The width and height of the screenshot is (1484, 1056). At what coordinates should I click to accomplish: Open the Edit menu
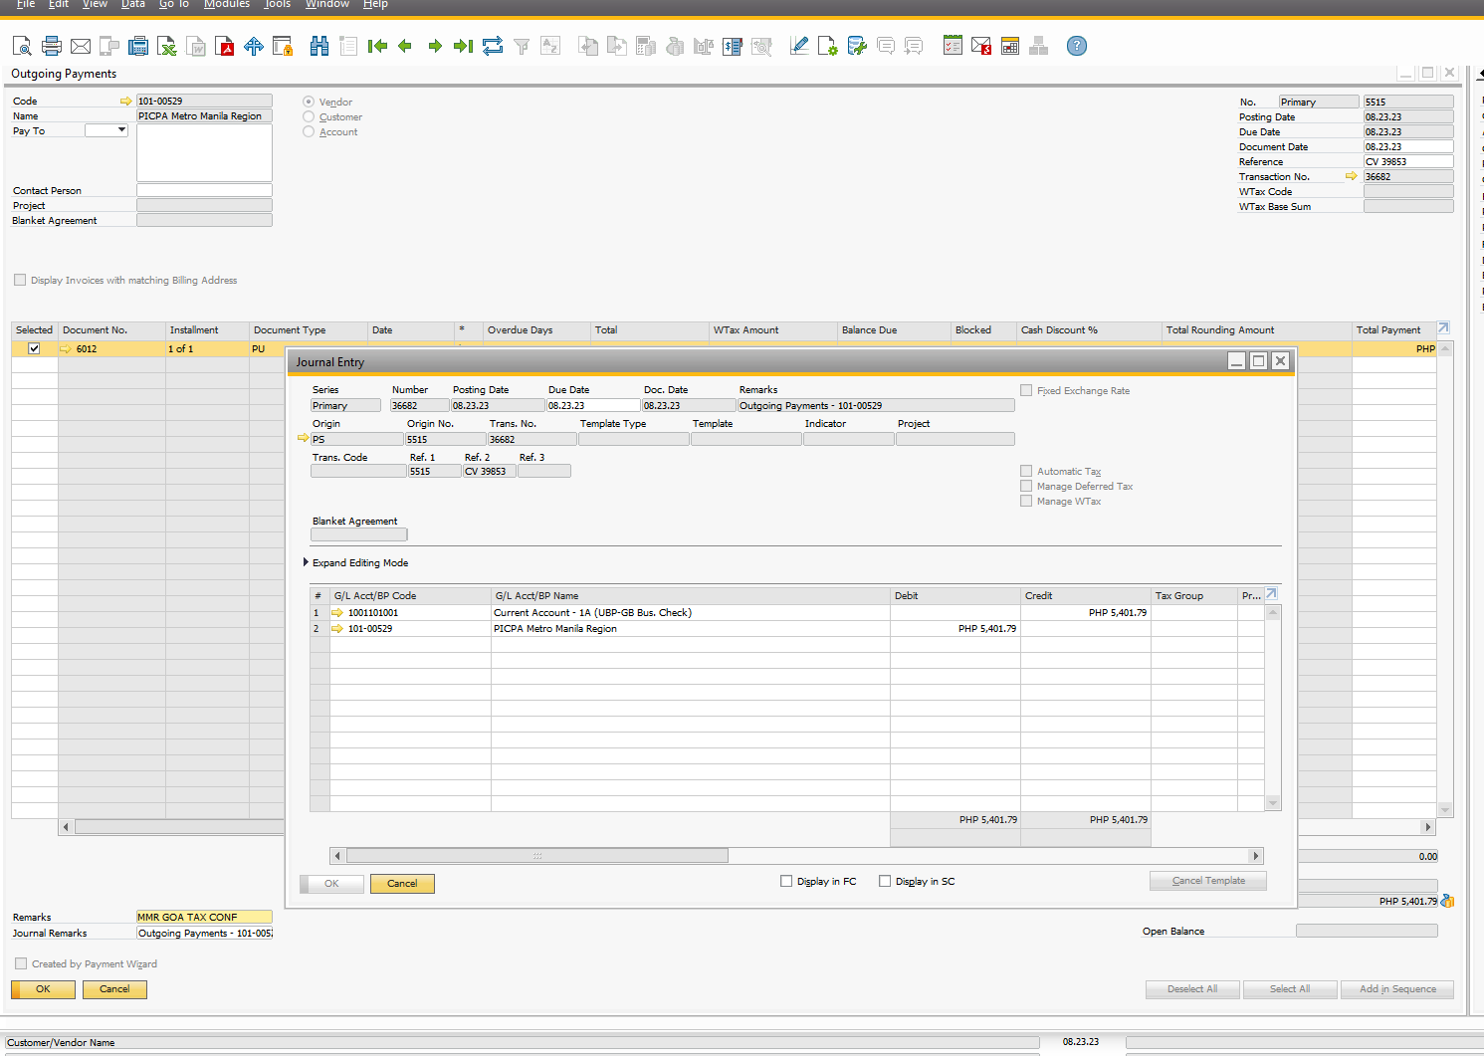[x=59, y=4]
